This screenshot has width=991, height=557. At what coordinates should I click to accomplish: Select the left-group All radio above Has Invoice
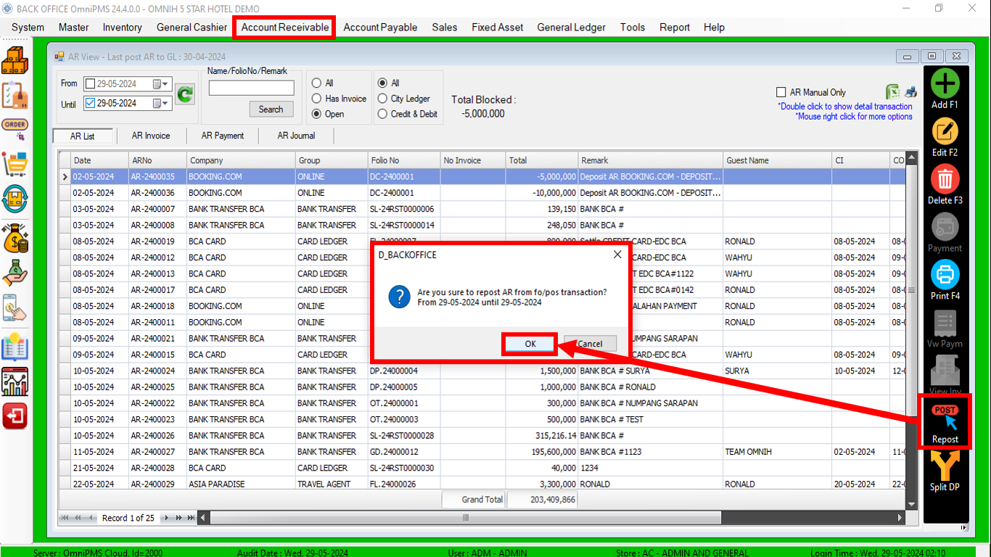316,83
